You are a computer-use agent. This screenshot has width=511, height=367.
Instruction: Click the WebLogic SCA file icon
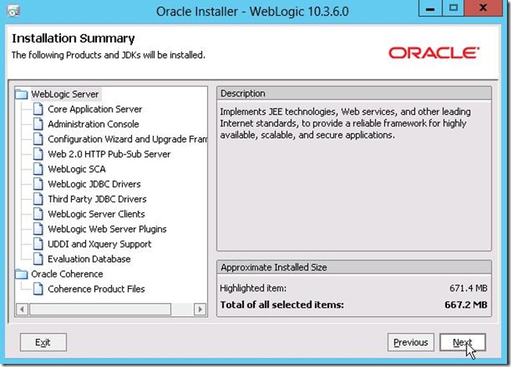38,169
